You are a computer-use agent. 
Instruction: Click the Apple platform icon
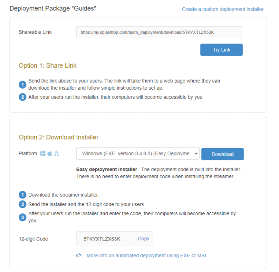pyautogui.click(x=49, y=154)
